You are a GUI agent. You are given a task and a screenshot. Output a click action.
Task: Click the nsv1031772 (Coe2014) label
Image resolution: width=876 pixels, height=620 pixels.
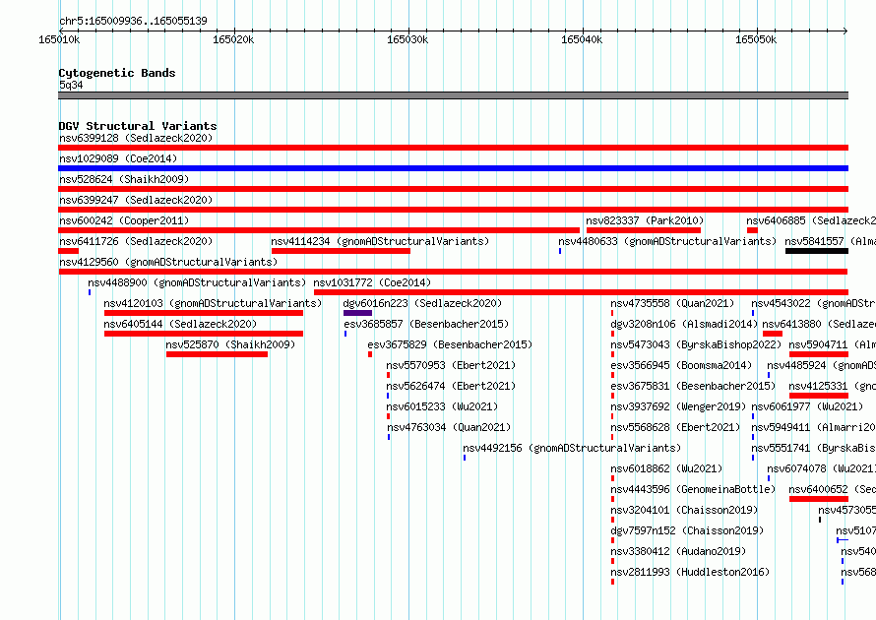coord(372,282)
